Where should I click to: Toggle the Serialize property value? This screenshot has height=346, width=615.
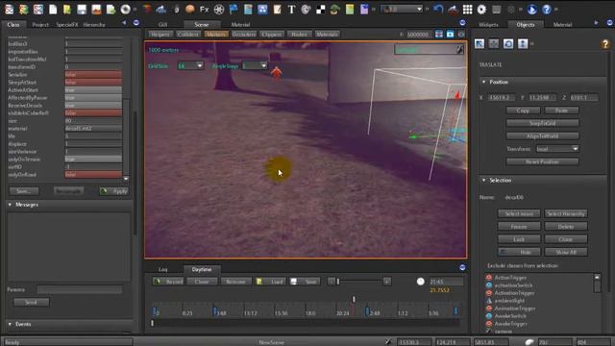pyautogui.click(x=93, y=75)
